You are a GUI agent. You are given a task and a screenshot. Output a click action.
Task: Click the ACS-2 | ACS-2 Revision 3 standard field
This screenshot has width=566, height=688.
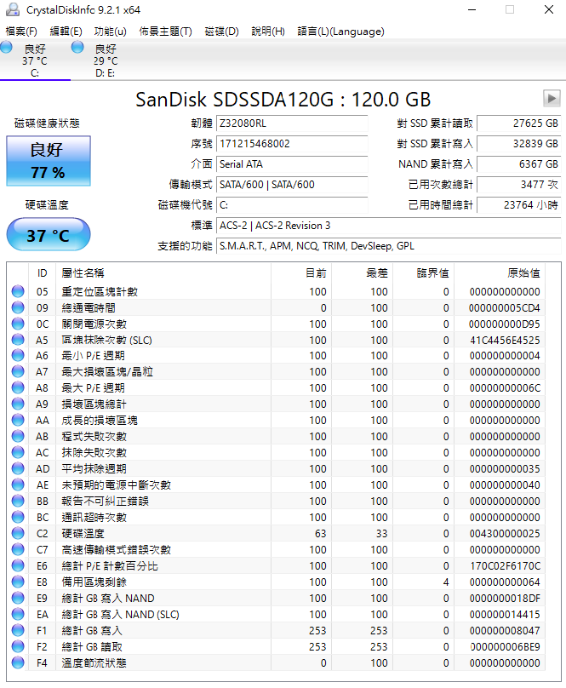pyautogui.click(x=388, y=226)
